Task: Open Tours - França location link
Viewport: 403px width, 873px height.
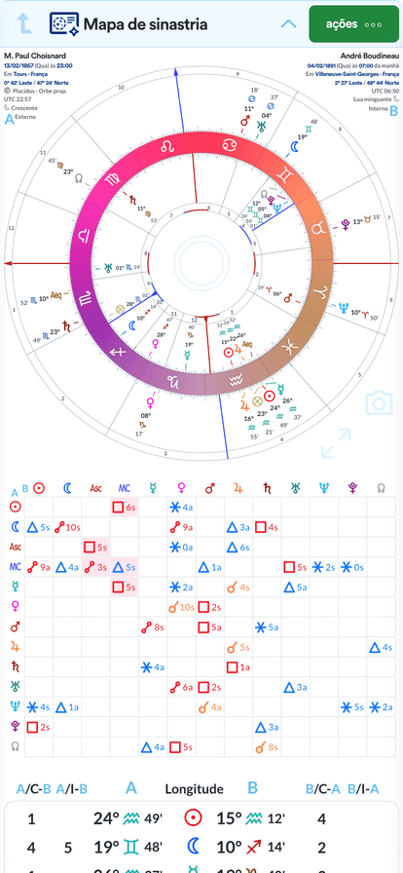Action: [x=28, y=73]
